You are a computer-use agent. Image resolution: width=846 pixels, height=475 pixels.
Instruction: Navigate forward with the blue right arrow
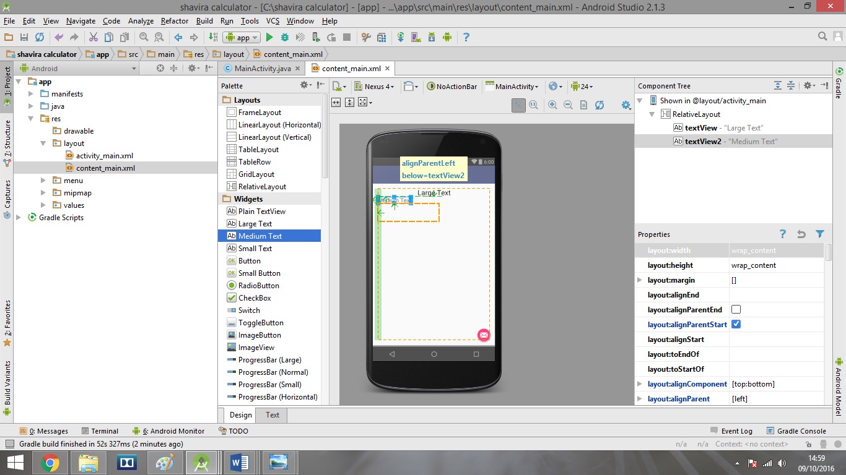[x=194, y=38]
